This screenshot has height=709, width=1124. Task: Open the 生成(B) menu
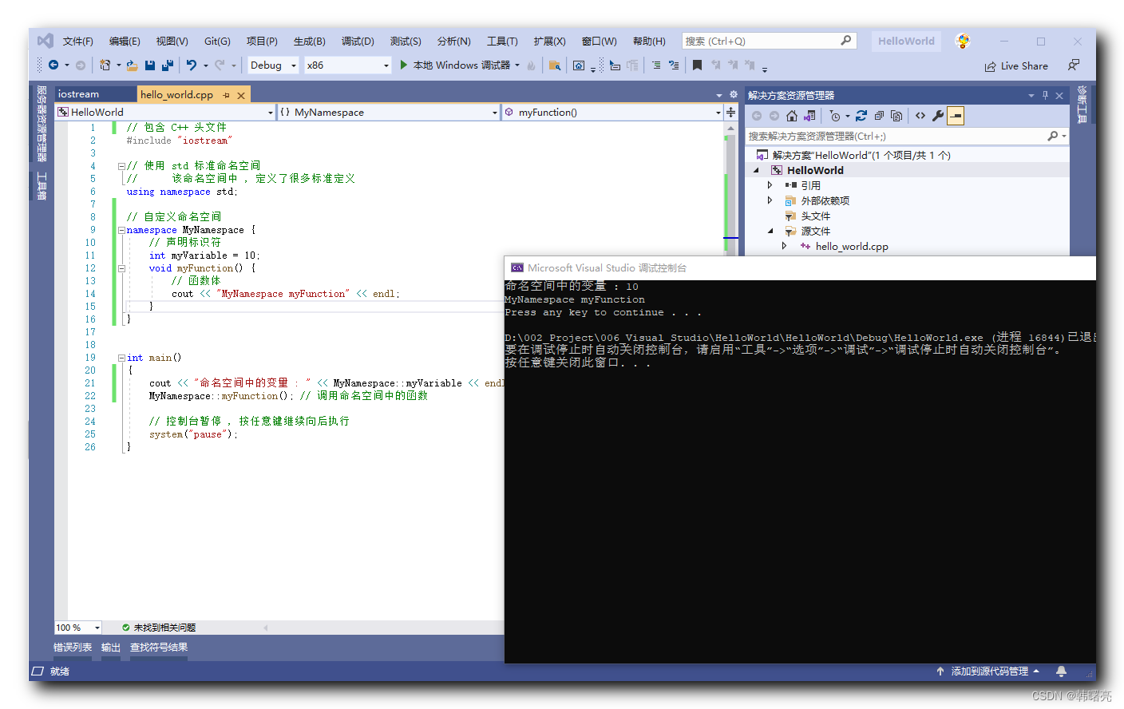(x=309, y=41)
